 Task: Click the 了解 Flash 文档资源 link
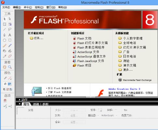(x=60, y=92)
